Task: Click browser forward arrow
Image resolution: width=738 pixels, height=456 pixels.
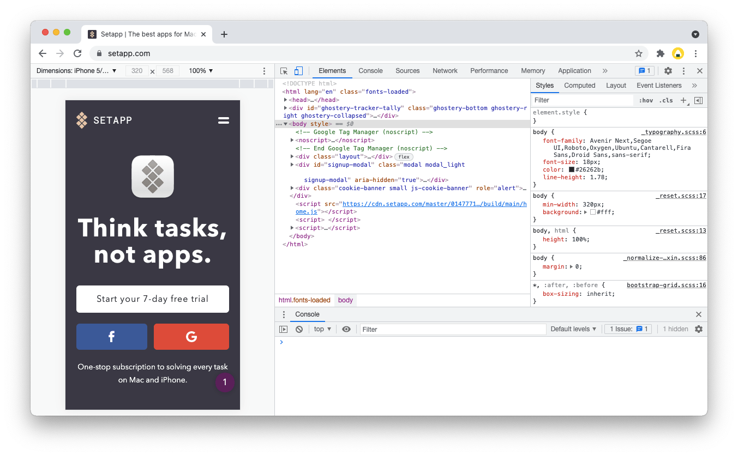Action: coord(60,53)
